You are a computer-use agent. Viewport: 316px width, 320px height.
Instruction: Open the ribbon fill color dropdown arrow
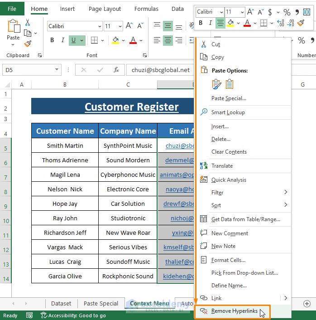tap(123, 40)
